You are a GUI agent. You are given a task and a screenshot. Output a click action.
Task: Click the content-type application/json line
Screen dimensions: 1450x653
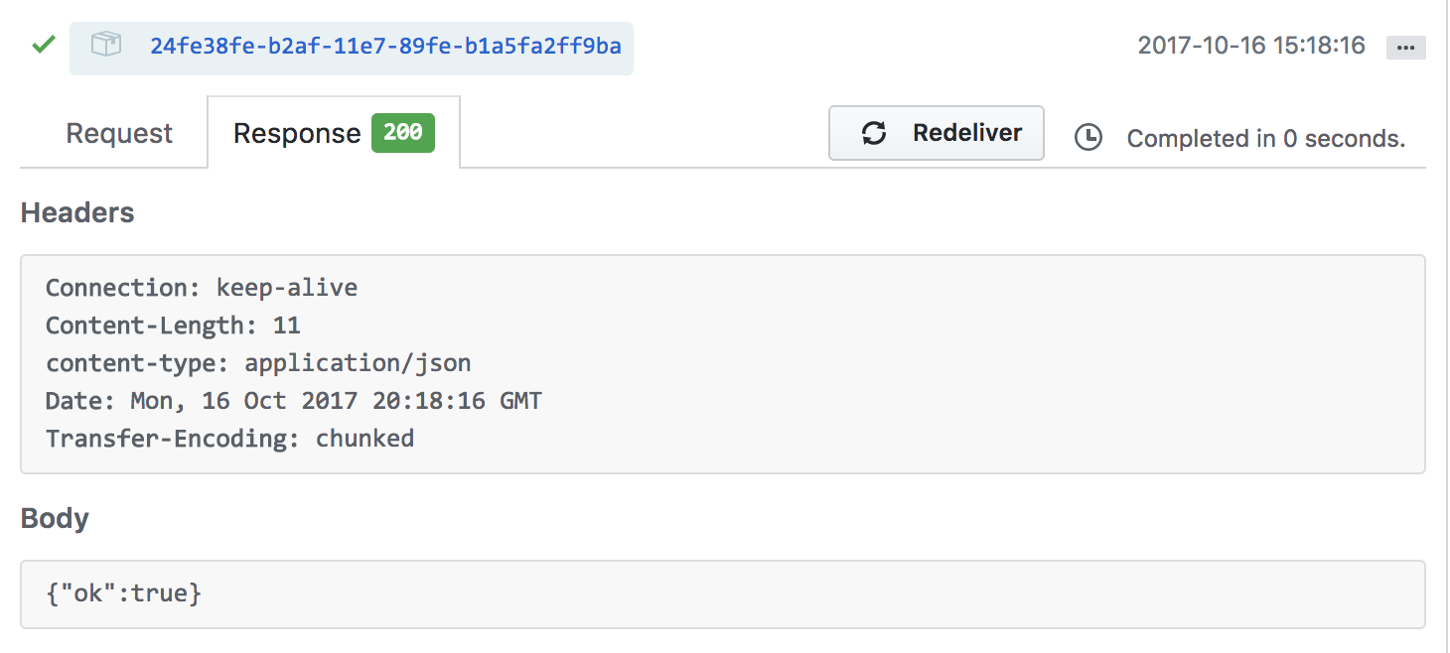pos(258,363)
